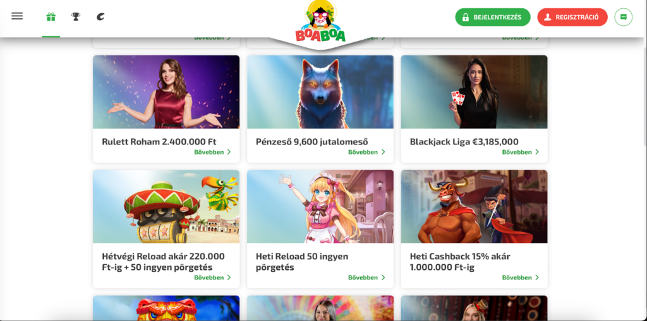Click the sports ball icon in header
Viewport: 647px width, 321px height.
click(x=100, y=17)
